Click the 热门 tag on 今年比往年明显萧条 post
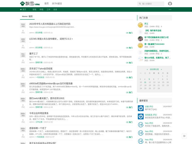This screenshot has height=144, width=192. (x=129, y=122)
